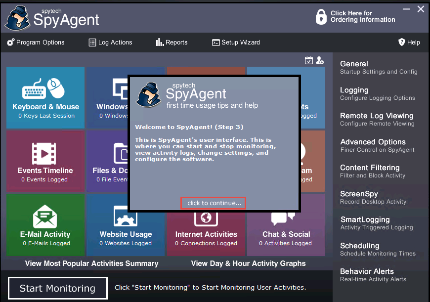This screenshot has width=430, height=302.
Task: Open Advanced Options in the sidebar
Action: (x=377, y=145)
